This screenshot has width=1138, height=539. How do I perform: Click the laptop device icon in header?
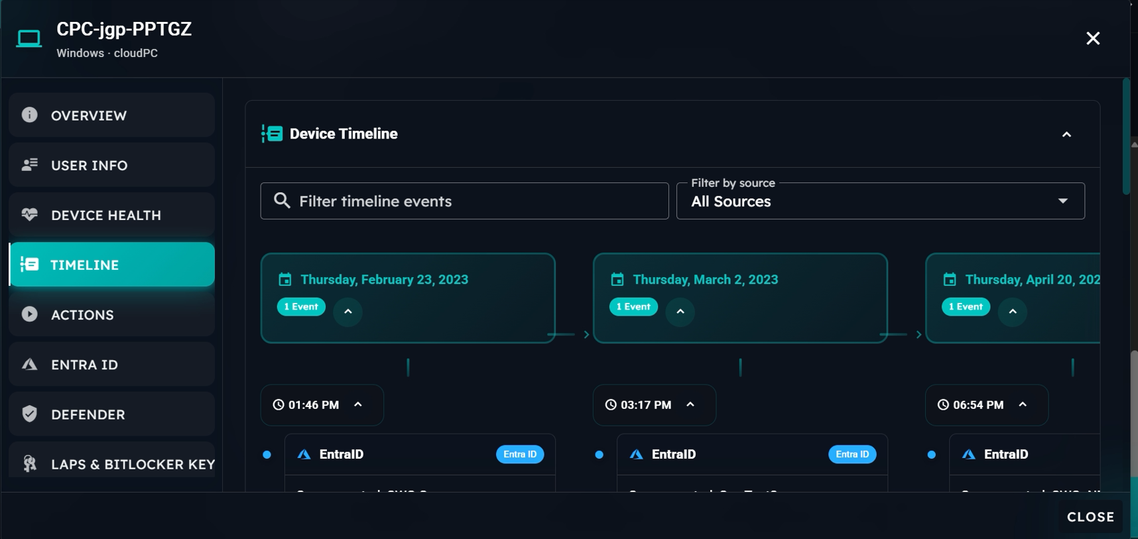pos(29,39)
